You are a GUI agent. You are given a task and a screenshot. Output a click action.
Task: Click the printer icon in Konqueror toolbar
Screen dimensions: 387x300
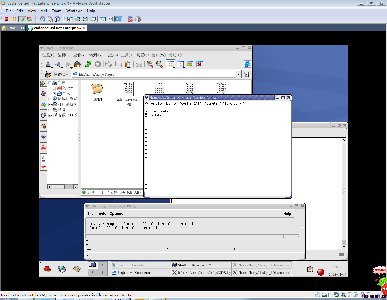point(139,64)
